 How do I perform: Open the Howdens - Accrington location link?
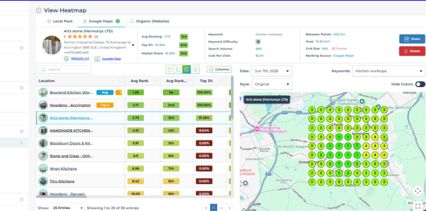[x=70, y=105]
